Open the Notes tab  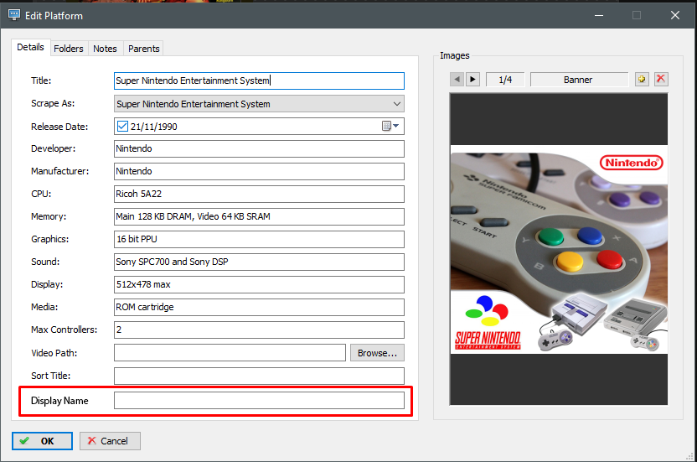[x=105, y=49]
